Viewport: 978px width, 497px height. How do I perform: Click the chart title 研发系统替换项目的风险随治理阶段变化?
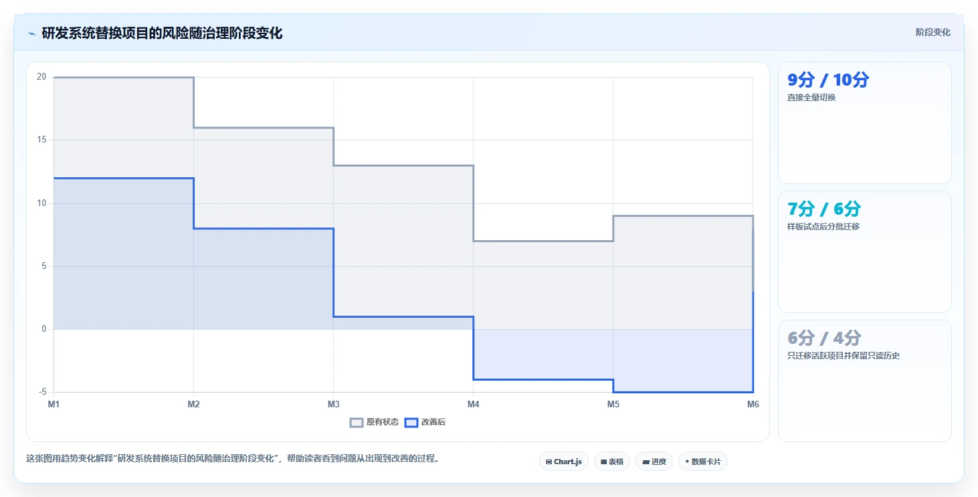[x=162, y=33]
